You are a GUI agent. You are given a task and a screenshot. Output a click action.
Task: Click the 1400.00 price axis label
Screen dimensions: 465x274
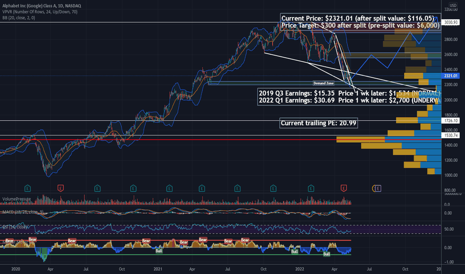coord(451,145)
